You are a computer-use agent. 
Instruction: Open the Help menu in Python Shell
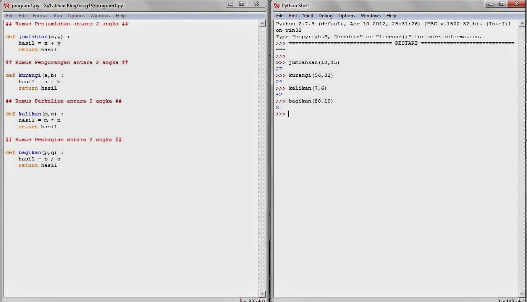point(391,15)
